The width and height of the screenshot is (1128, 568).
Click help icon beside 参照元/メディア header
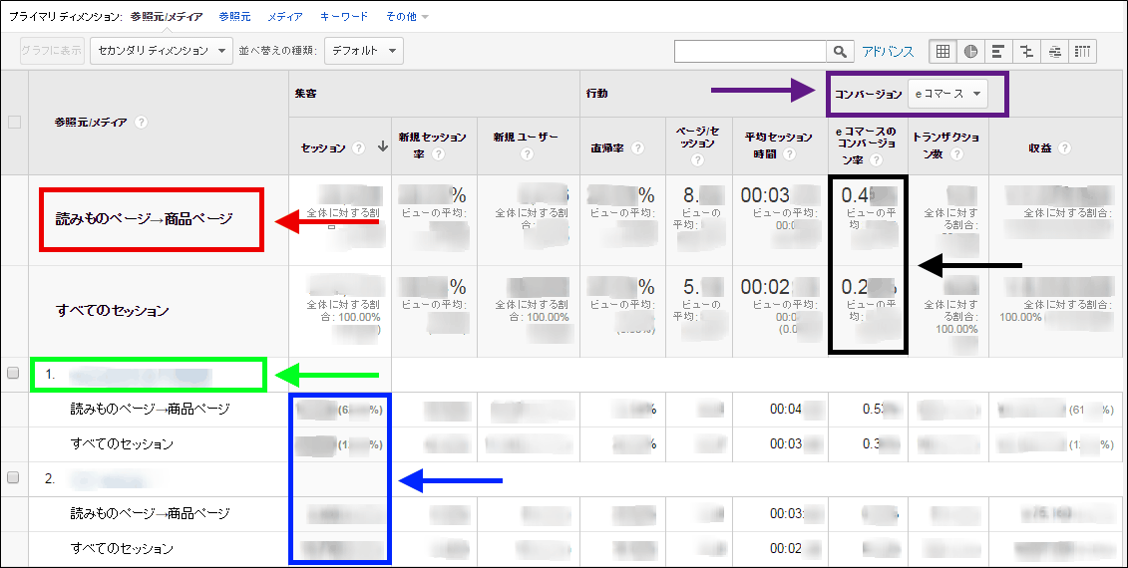click(x=141, y=123)
